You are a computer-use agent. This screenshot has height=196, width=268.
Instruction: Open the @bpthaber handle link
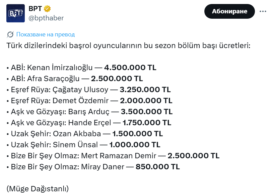[46, 18]
